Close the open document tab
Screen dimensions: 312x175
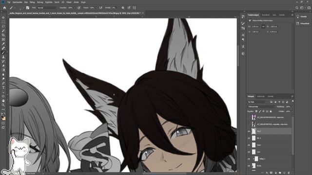pyautogui.click(x=143, y=13)
